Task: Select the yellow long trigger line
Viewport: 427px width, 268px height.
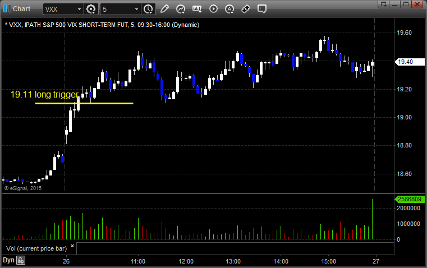Action: click(x=84, y=103)
